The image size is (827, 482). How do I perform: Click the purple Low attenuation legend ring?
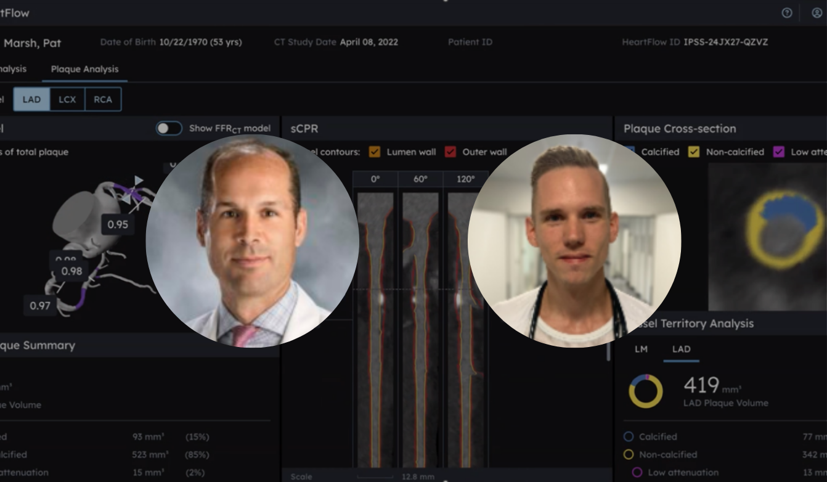637,472
